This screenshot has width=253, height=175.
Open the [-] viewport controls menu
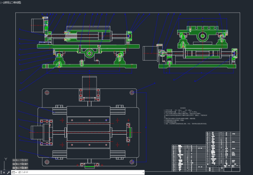2,2
